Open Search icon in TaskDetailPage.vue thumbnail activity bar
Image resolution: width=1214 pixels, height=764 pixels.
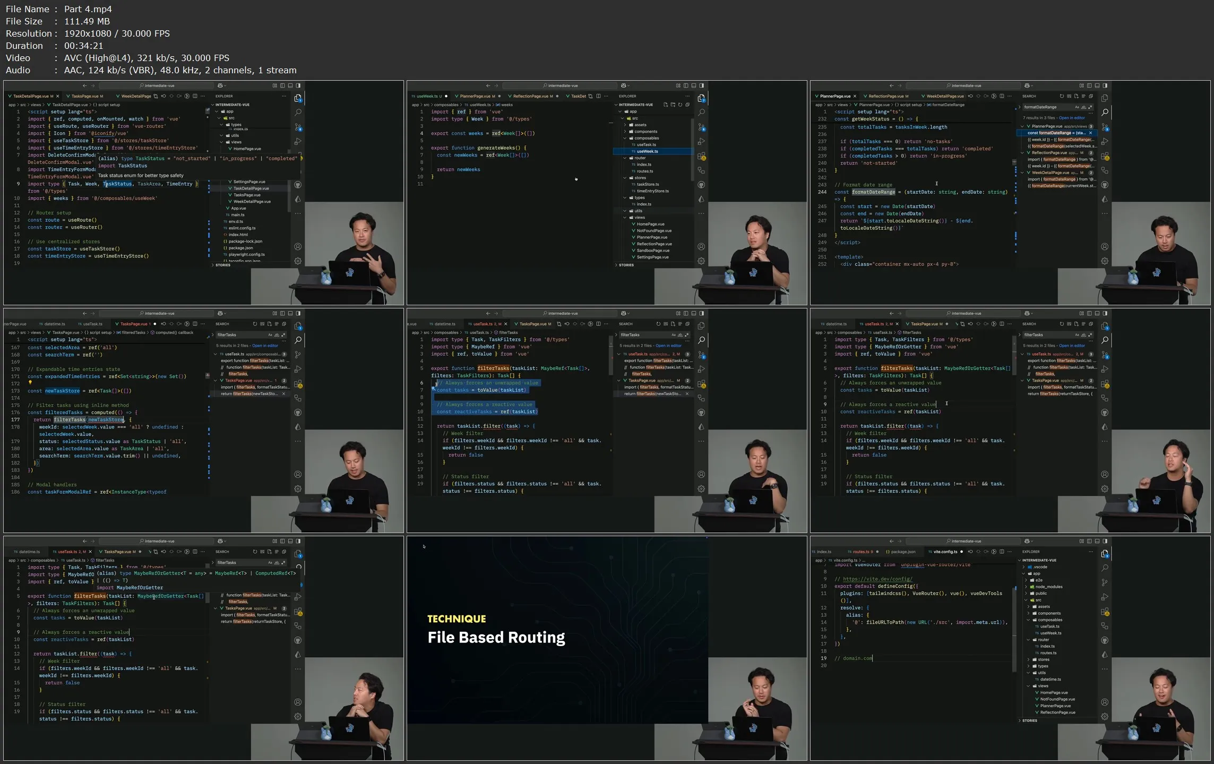[x=298, y=113]
